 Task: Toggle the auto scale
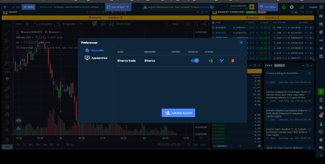[203, 144]
